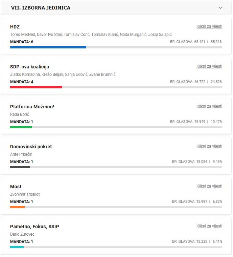Click the orange Most progress bar

coord(17,207)
